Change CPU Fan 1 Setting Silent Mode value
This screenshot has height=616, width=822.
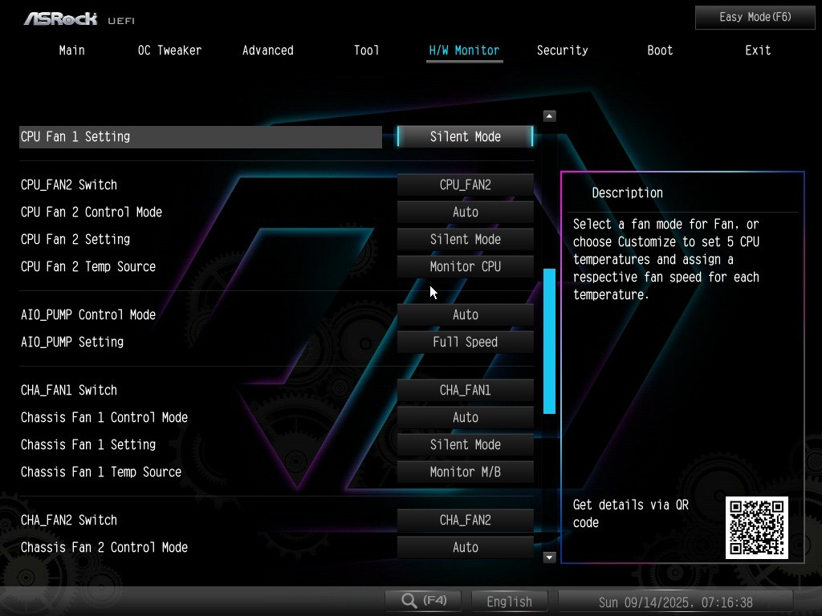[465, 136]
